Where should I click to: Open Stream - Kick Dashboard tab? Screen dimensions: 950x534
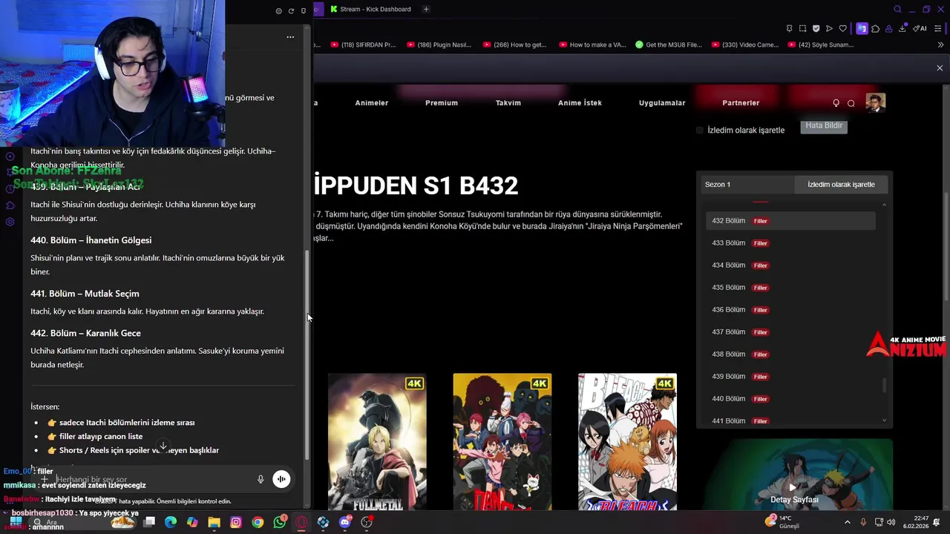371,9
